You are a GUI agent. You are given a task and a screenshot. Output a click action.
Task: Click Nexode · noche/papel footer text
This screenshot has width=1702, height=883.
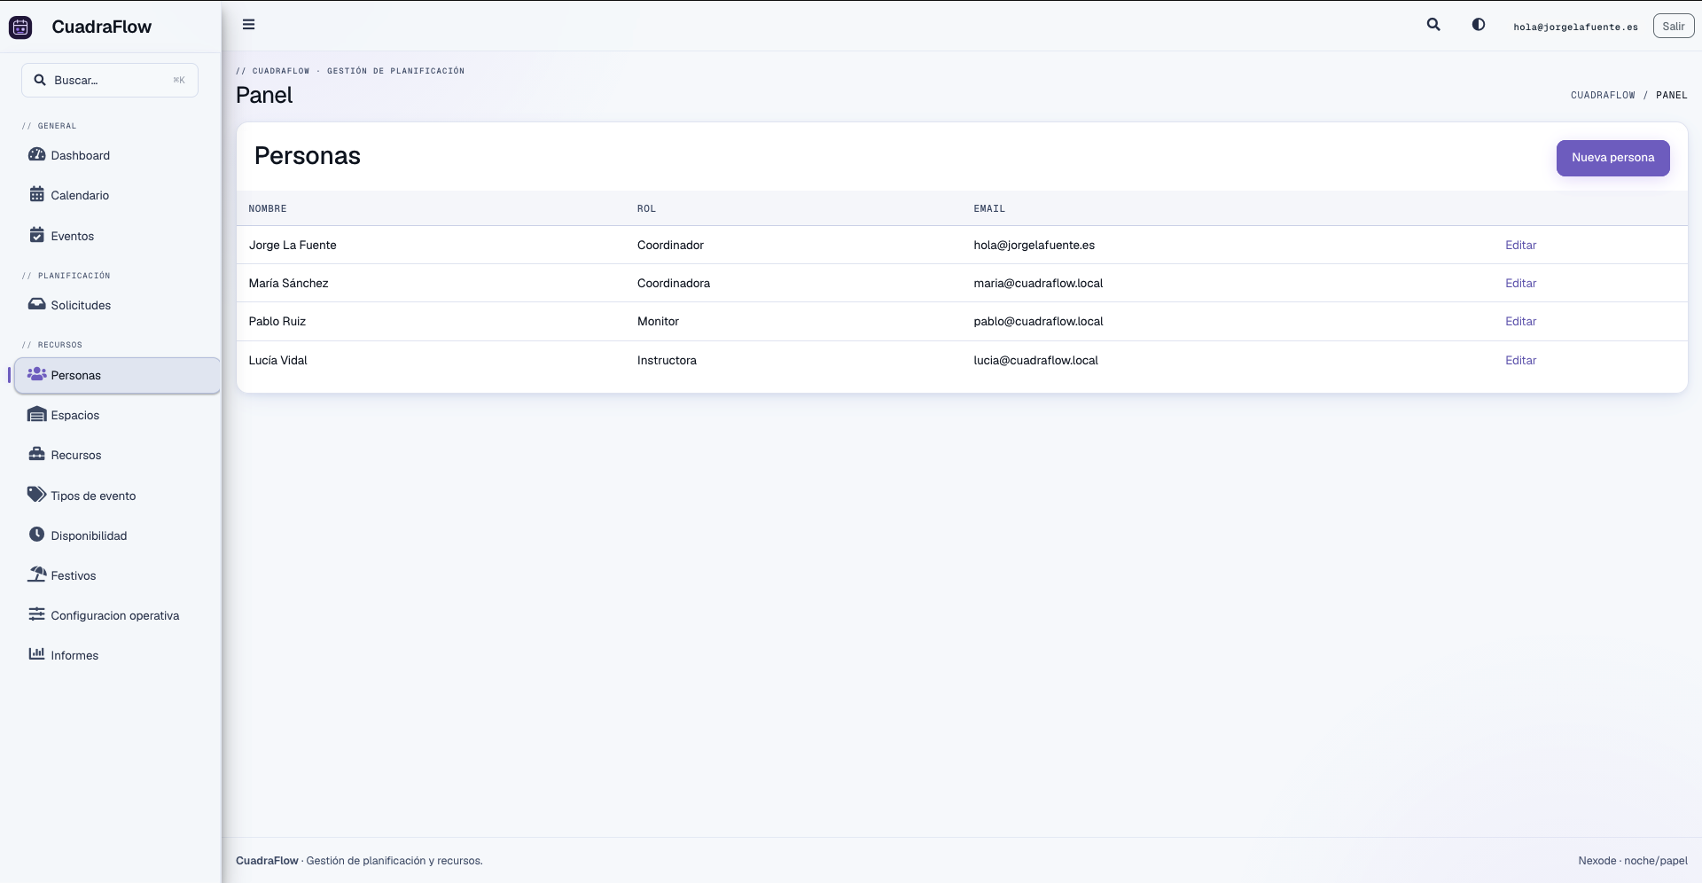click(1633, 861)
